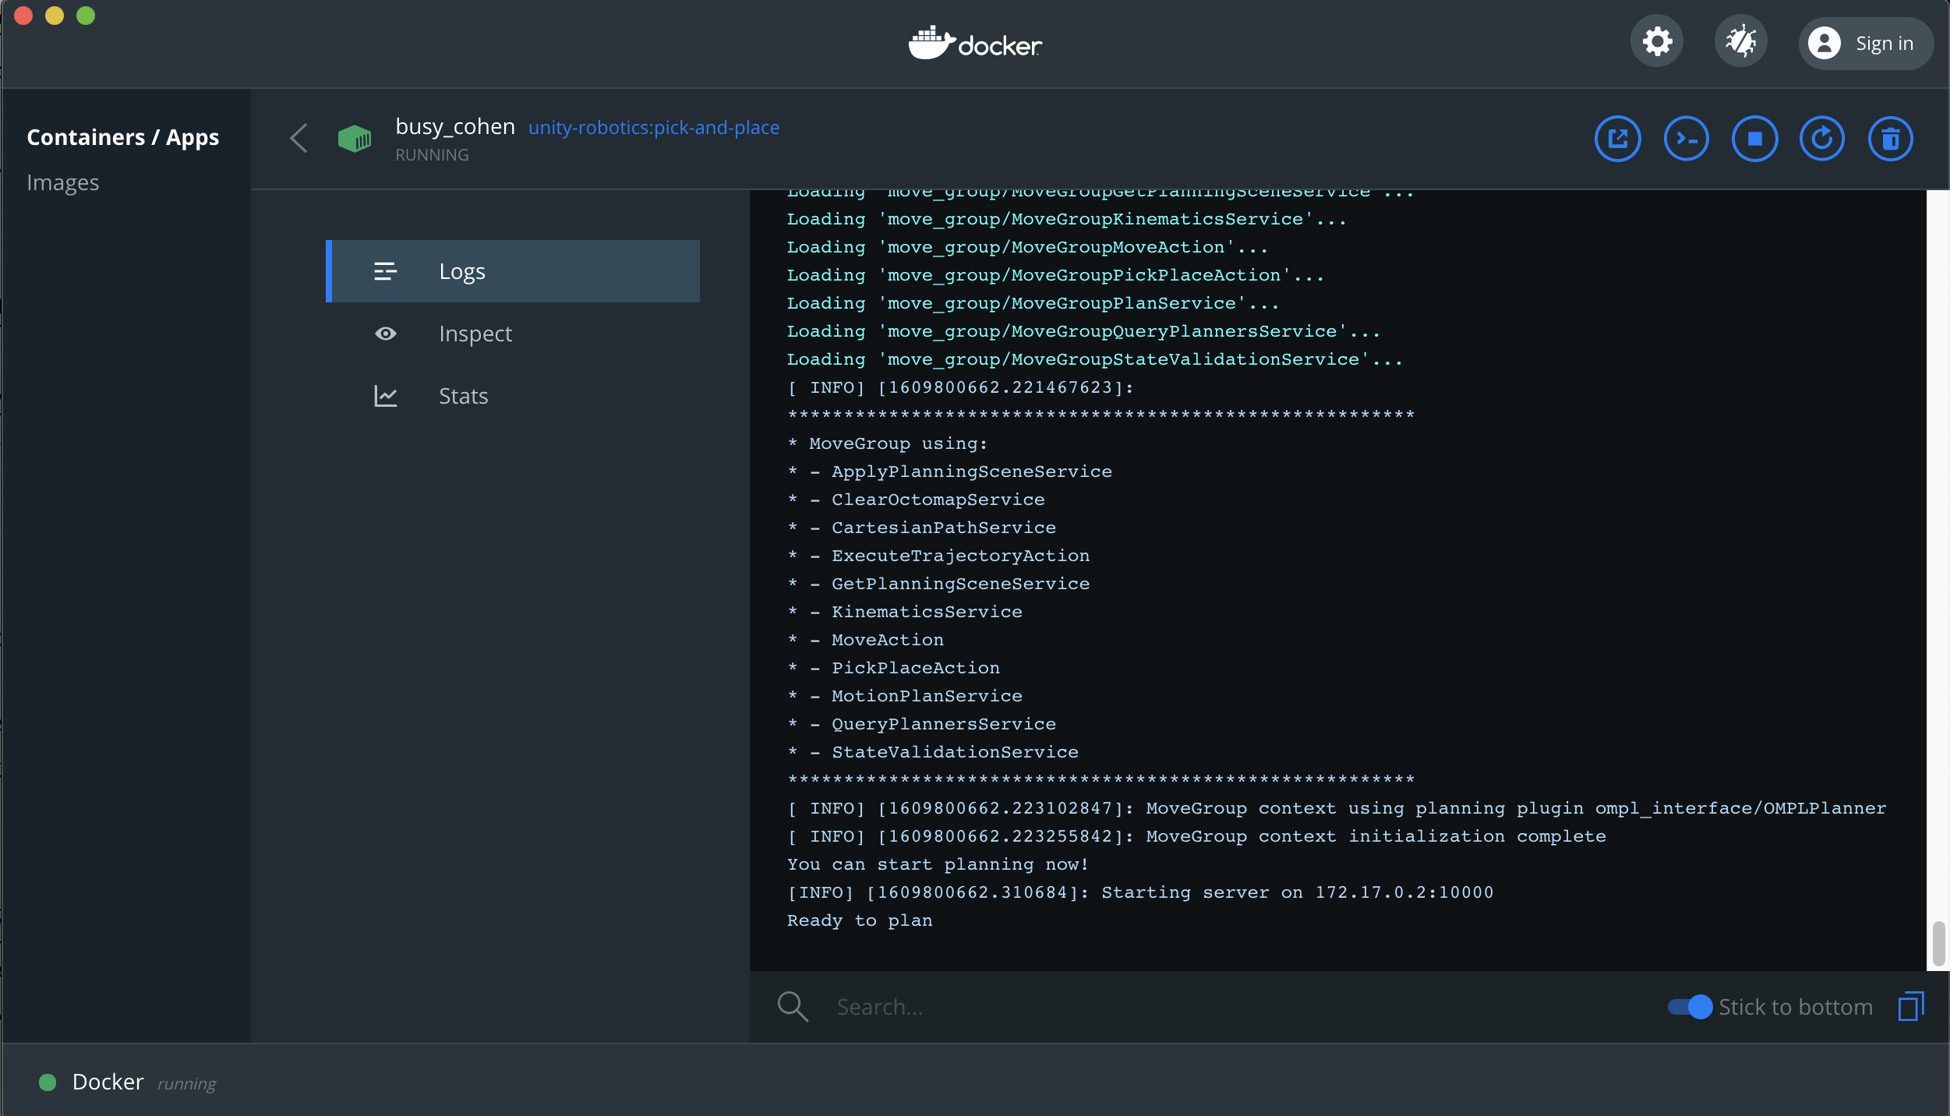Open the Inspect tab
1950x1116 pixels.
click(x=475, y=334)
